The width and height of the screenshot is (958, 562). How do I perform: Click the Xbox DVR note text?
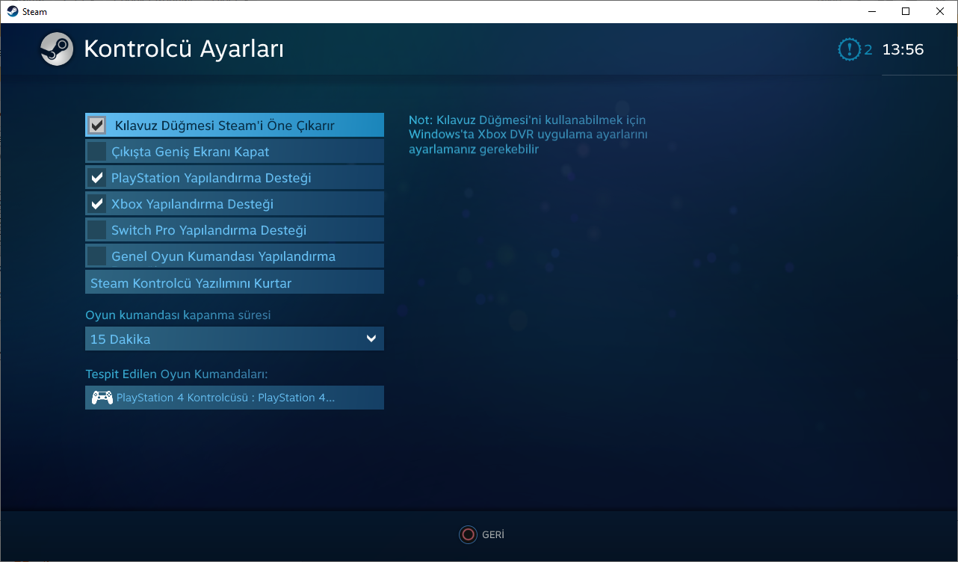pos(528,135)
